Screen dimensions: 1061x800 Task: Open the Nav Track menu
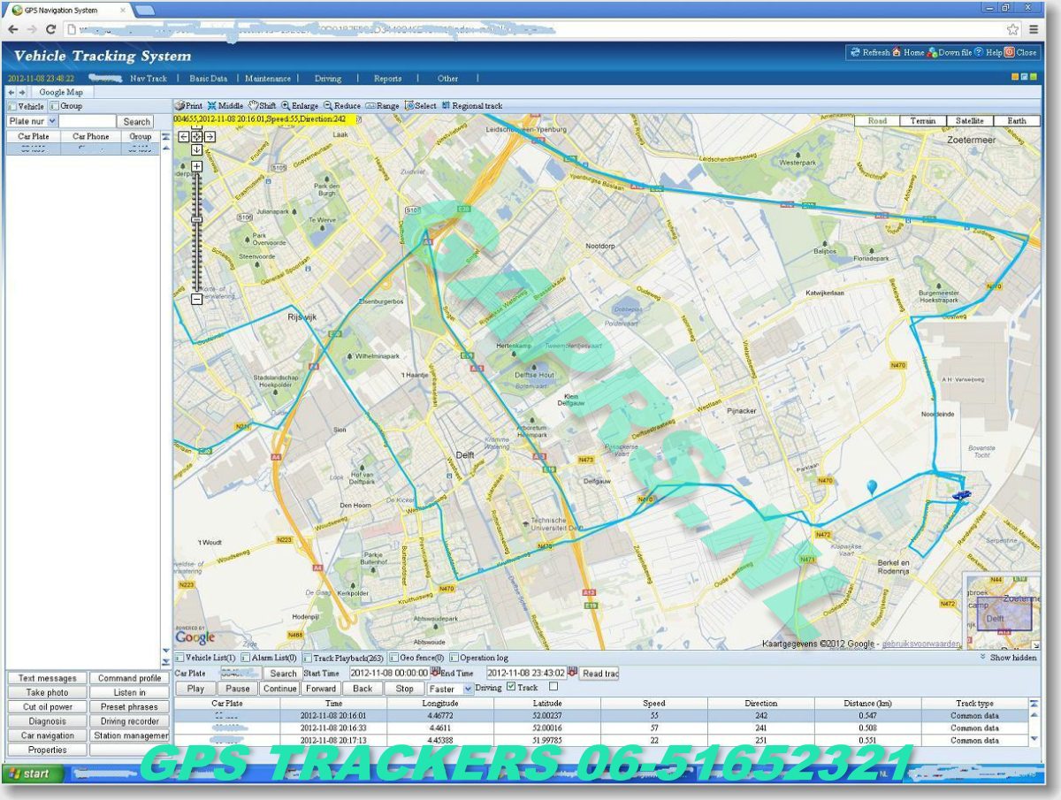[149, 79]
